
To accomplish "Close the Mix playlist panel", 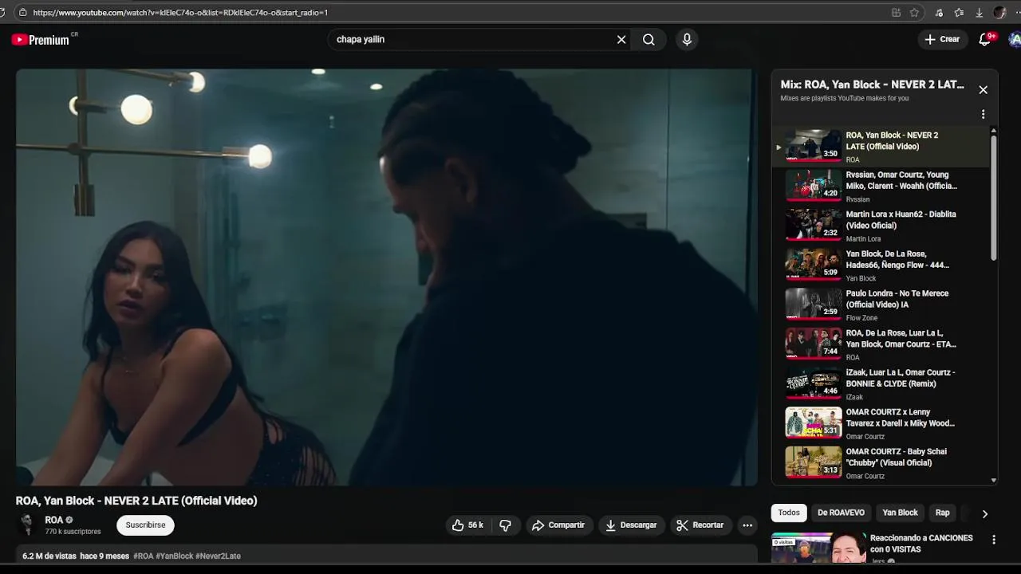I will pyautogui.click(x=983, y=90).
